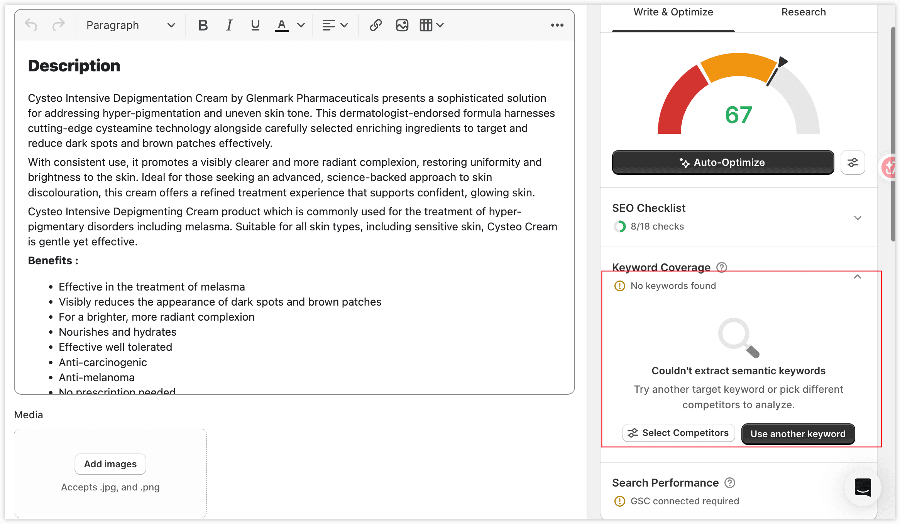Open the chat support widget
The image size is (900, 524).
(863, 487)
